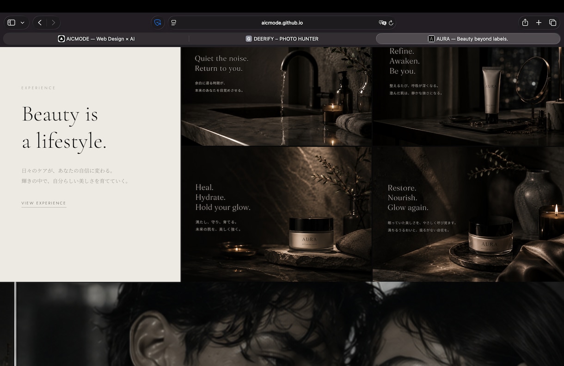Switch to the AICMODE — Web Design × AI tab
The image size is (564, 366).
coord(96,39)
